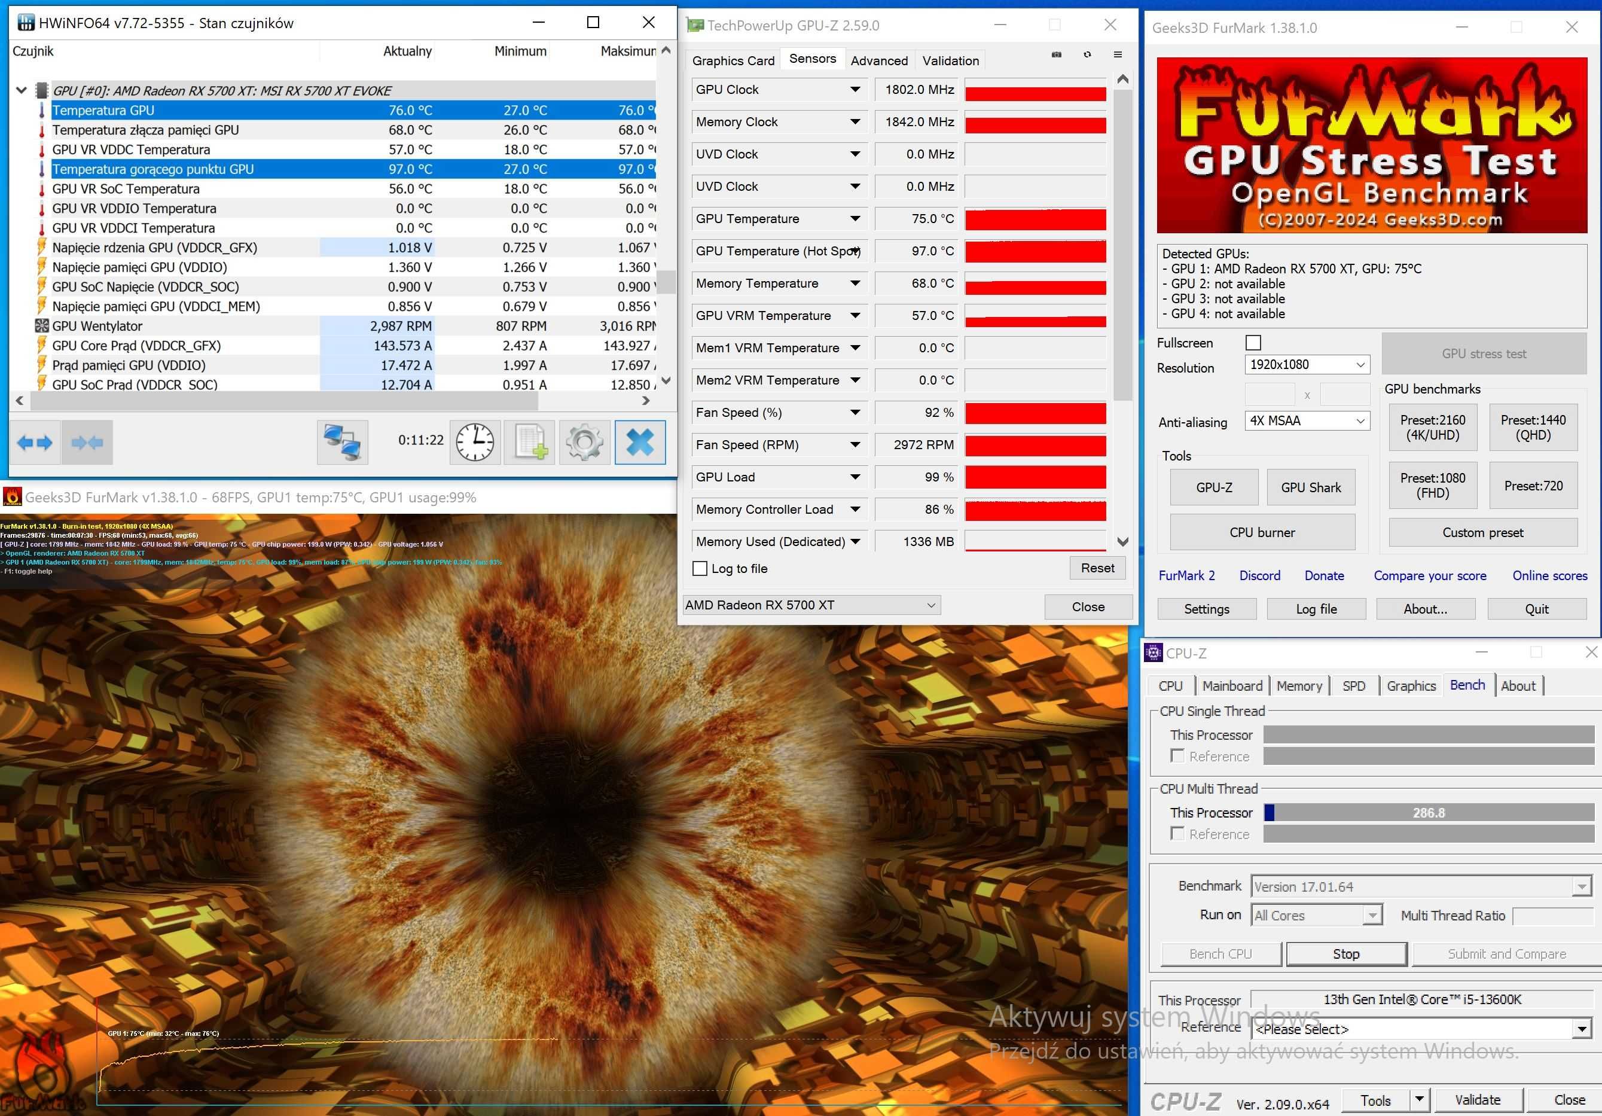Click the GPU-Z title bar app icon

695,25
